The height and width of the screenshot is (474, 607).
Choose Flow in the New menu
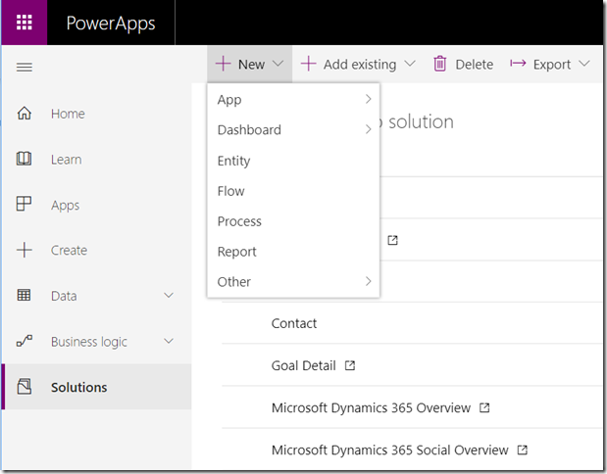tap(231, 191)
